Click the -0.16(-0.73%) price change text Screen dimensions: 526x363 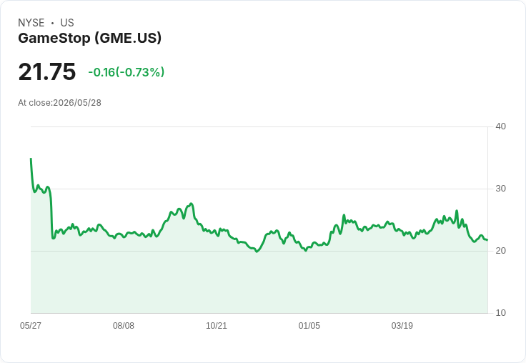pos(126,72)
